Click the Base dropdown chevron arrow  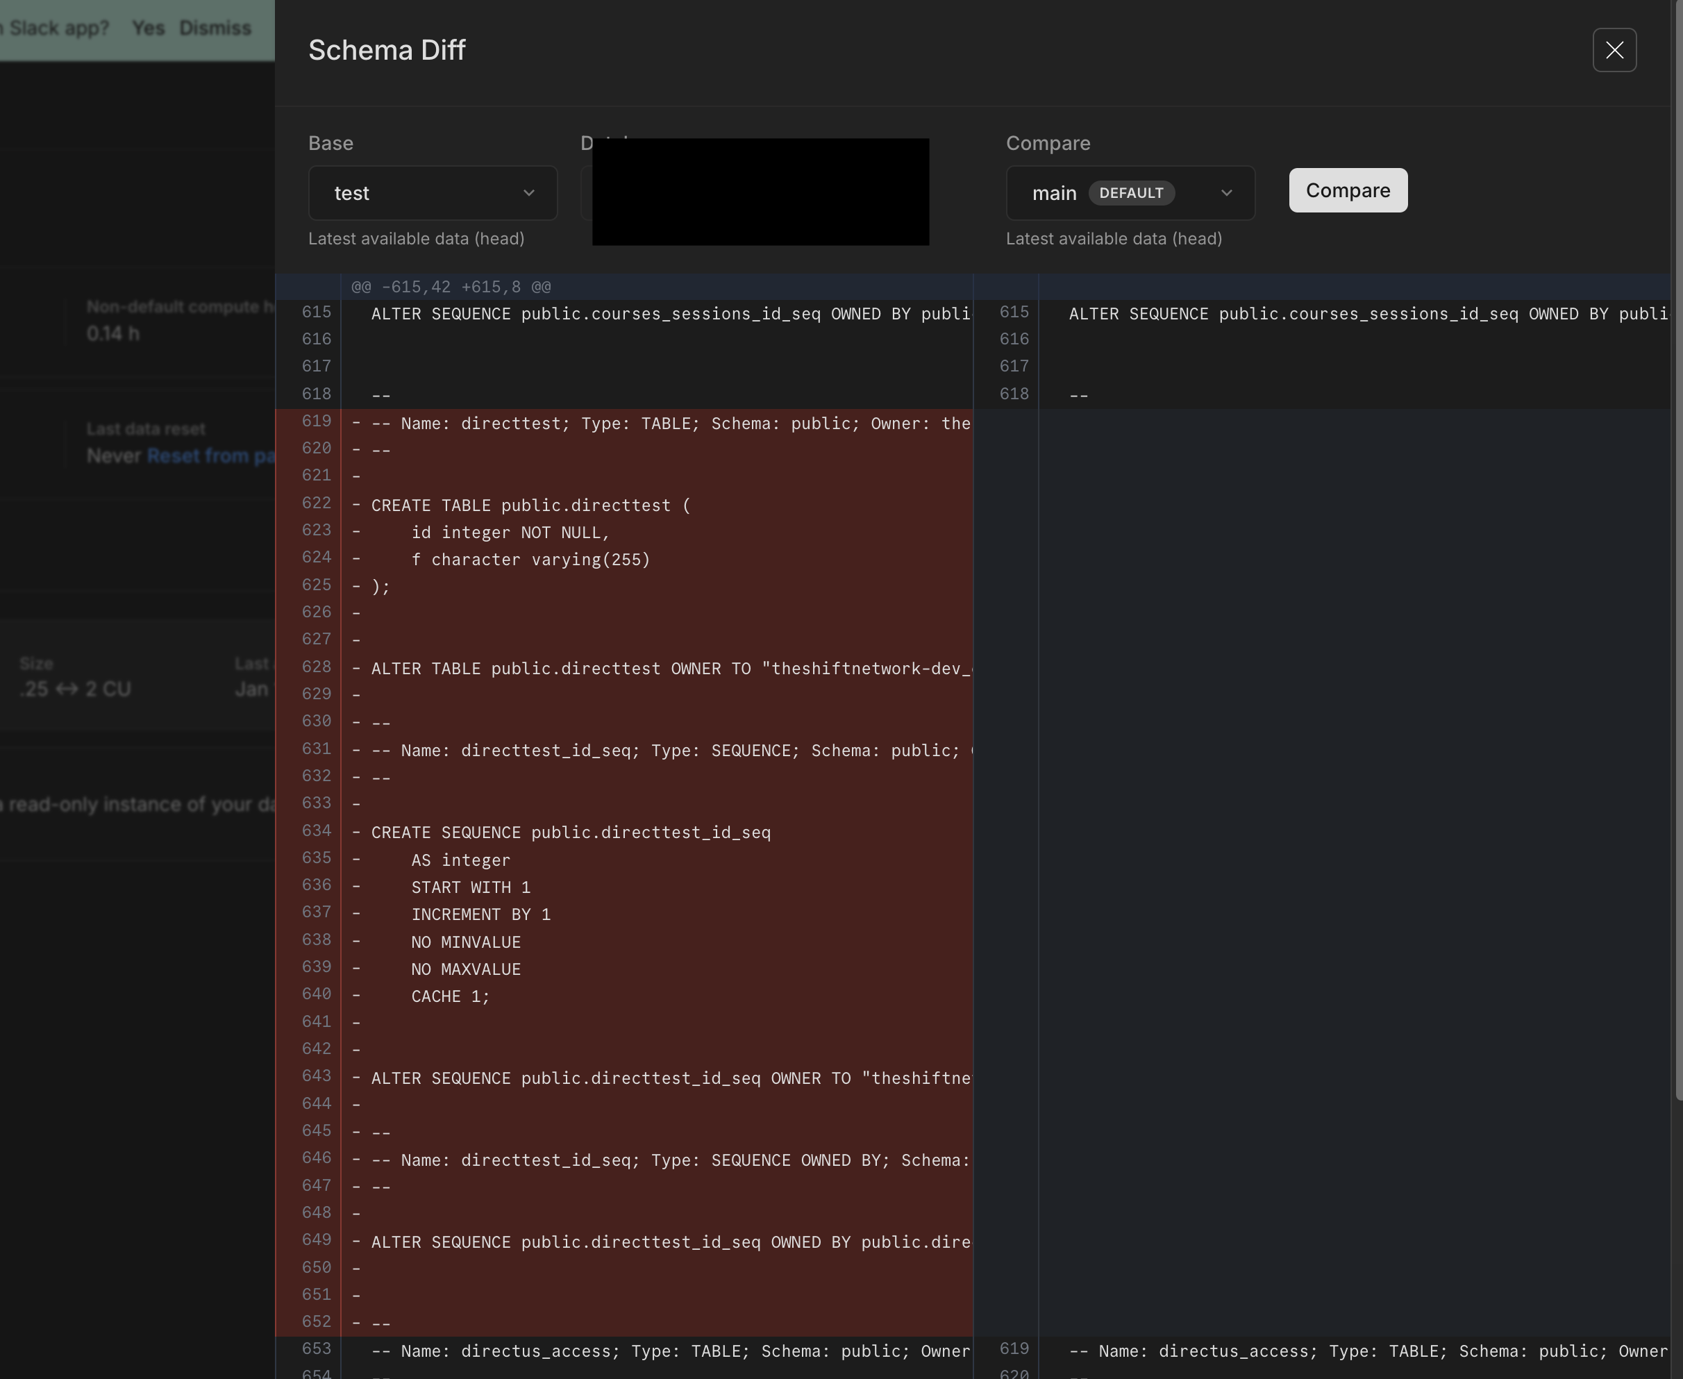click(x=529, y=193)
